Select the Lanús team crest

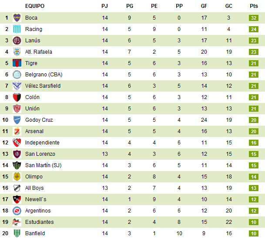click(17, 41)
